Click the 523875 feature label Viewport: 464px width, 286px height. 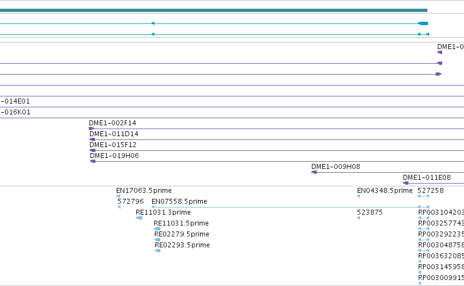[370, 212]
